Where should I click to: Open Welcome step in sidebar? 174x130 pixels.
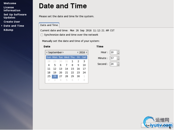(x=10, y=3)
